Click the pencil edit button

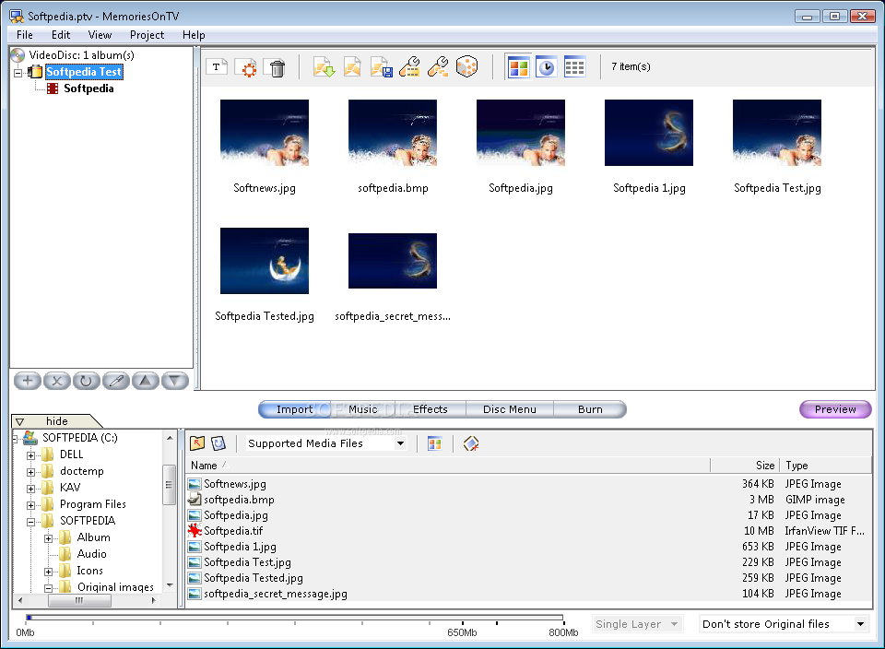[116, 381]
